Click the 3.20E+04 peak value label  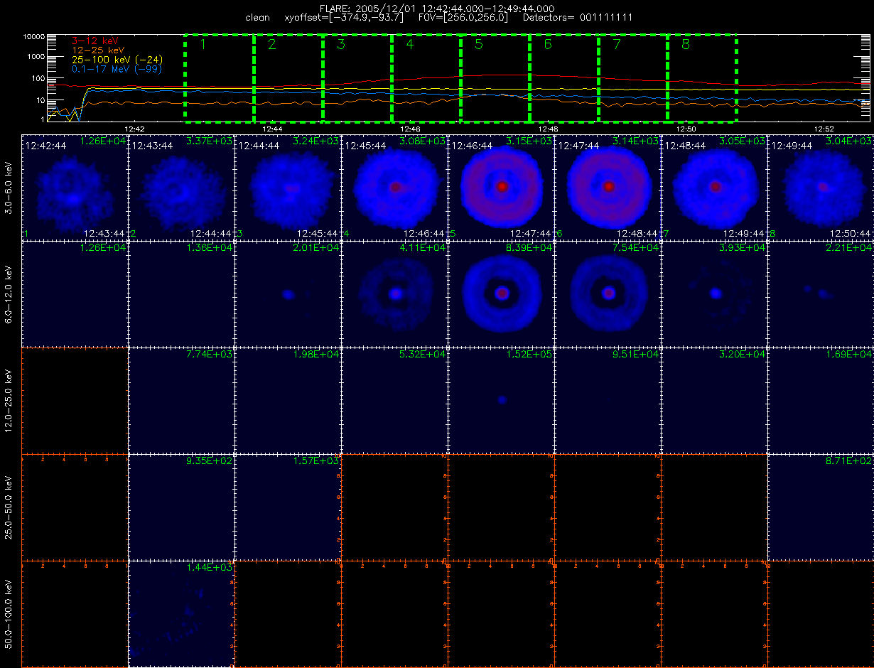[742, 355]
